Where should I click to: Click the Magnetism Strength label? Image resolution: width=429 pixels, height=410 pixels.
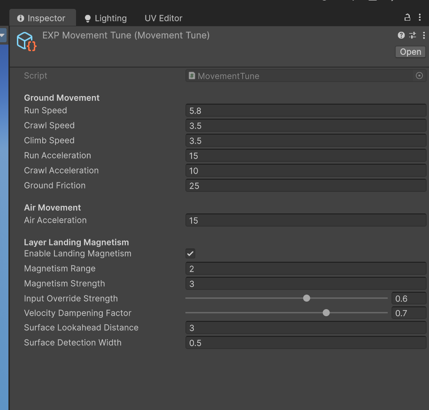(x=64, y=284)
